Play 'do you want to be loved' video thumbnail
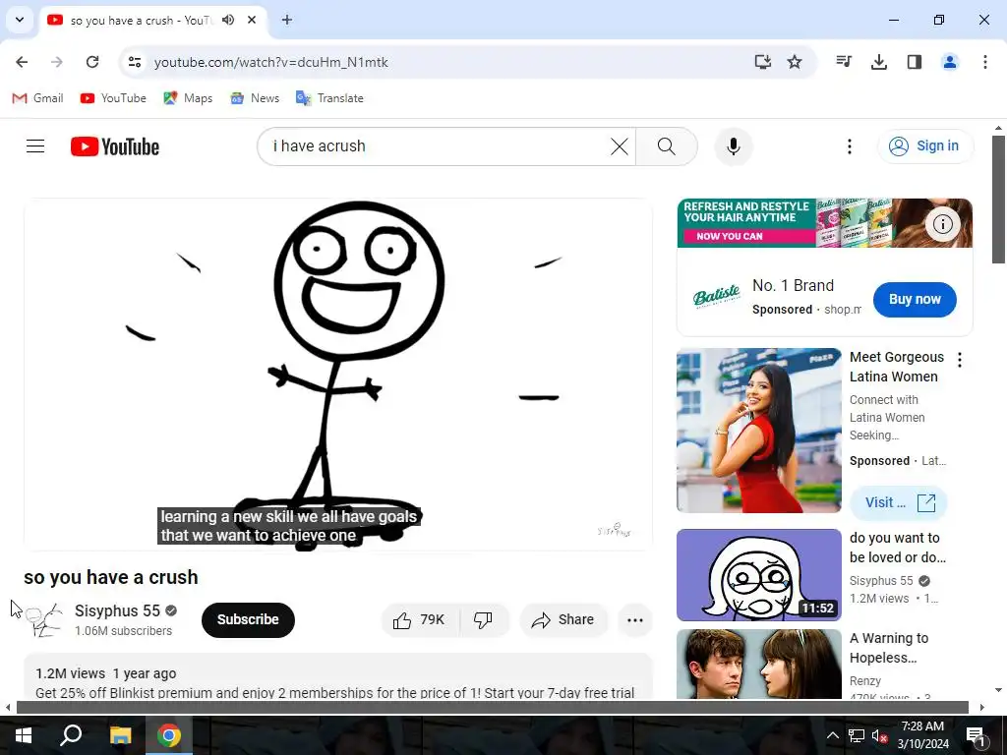The height and width of the screenshot is (755, 1007). [758, 575]
